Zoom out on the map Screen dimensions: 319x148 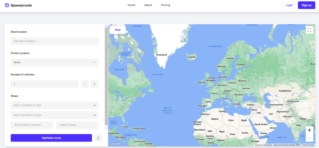(309, 138)
